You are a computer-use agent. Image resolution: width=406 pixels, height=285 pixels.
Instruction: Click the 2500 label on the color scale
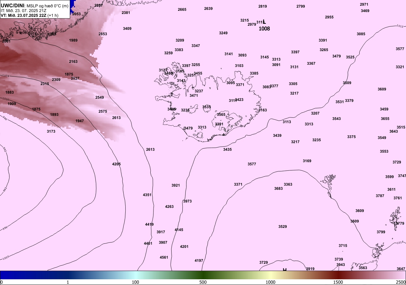(401, 282)
